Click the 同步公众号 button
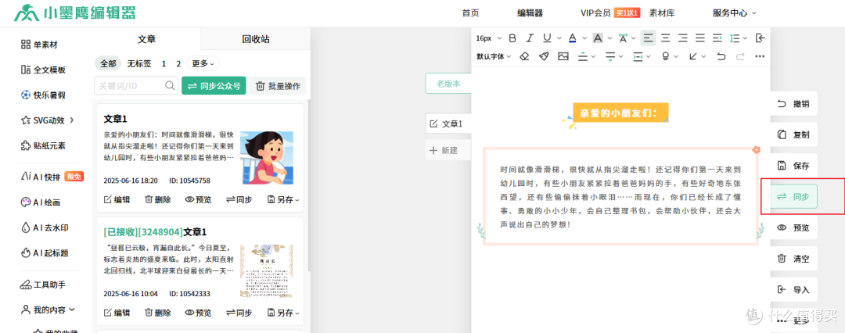This screenshot has height=333, width=845. (214, 86)
